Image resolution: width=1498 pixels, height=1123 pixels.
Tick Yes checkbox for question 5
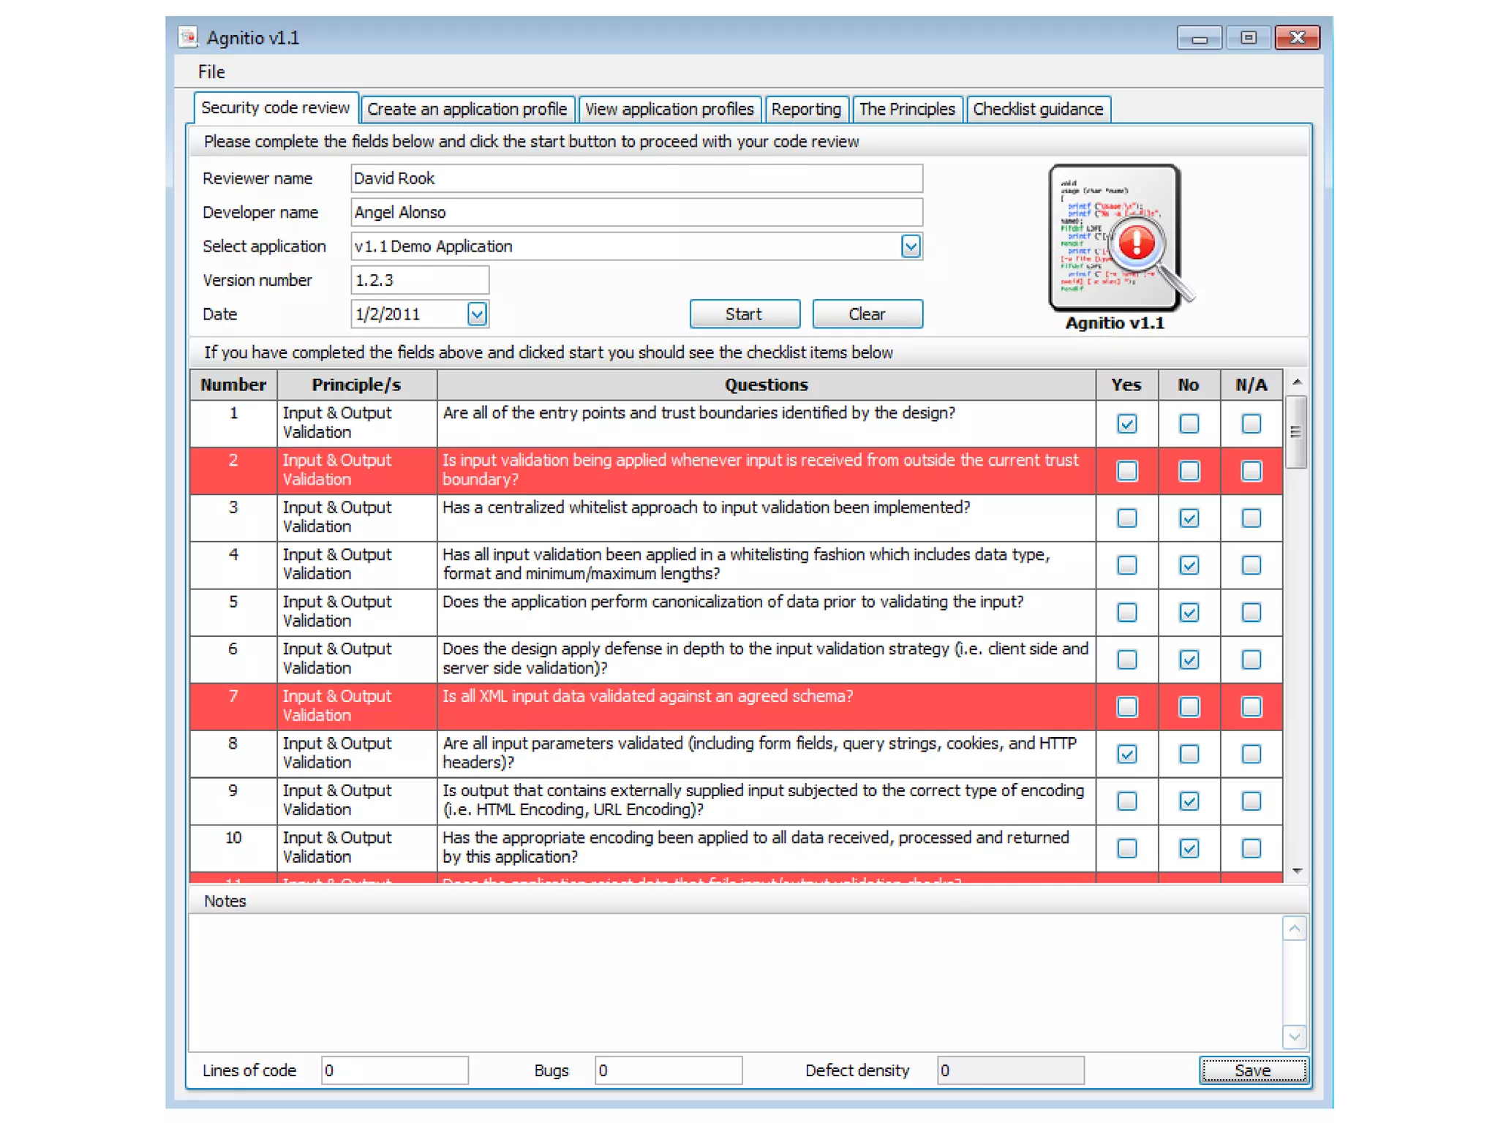click(x=1126, y=613)
